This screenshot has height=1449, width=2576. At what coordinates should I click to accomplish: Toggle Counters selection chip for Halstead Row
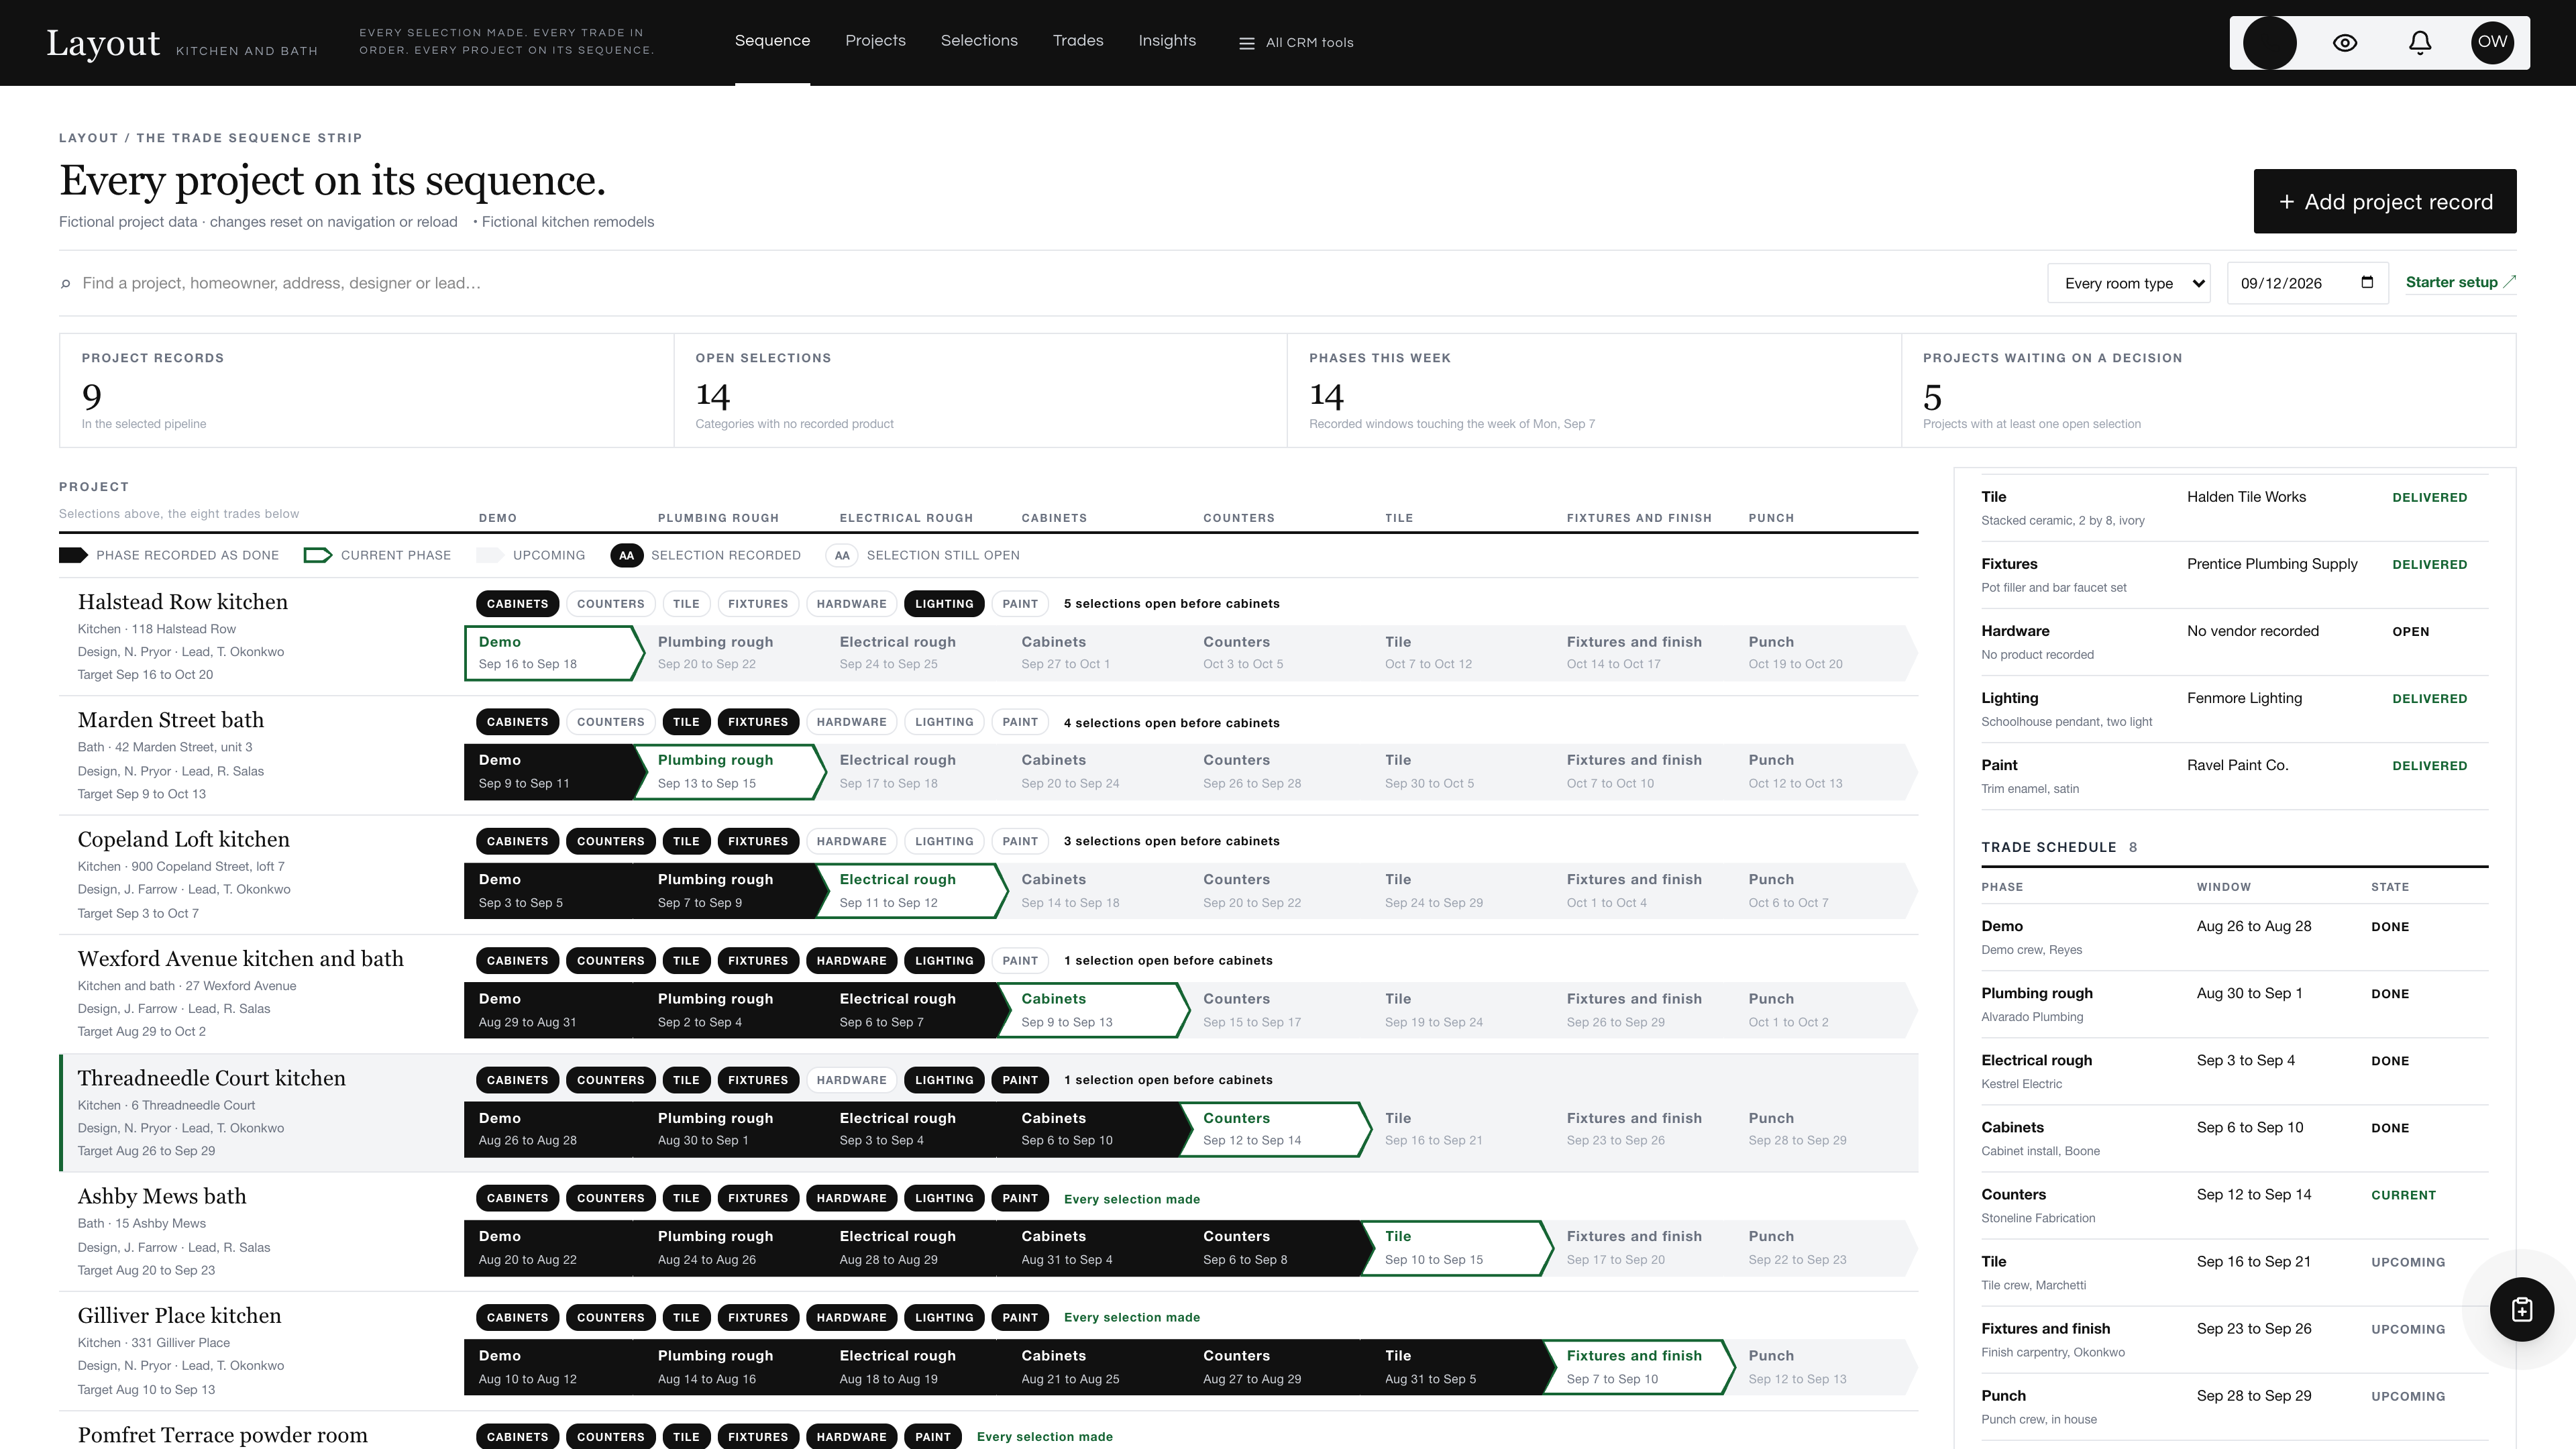point(610,604)
